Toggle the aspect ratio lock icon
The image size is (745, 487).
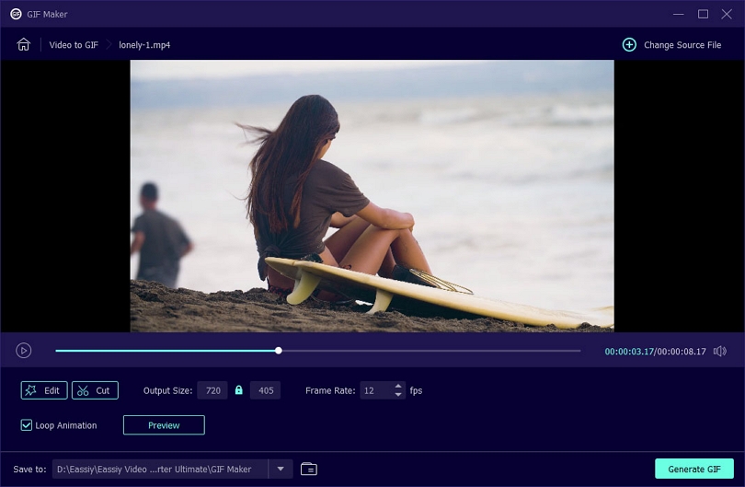239,390
